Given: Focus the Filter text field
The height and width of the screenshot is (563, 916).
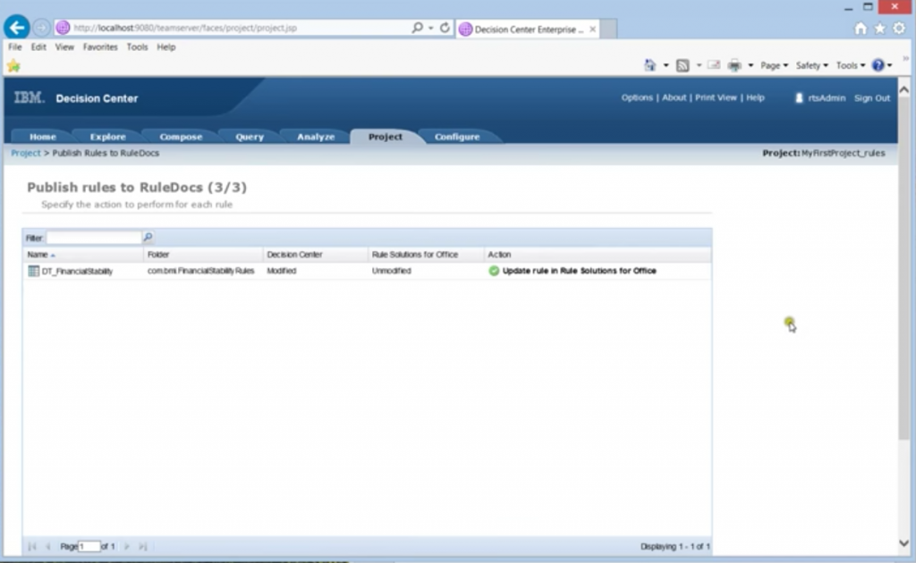Looking at the screenshot, I should [x=93, y=238].
